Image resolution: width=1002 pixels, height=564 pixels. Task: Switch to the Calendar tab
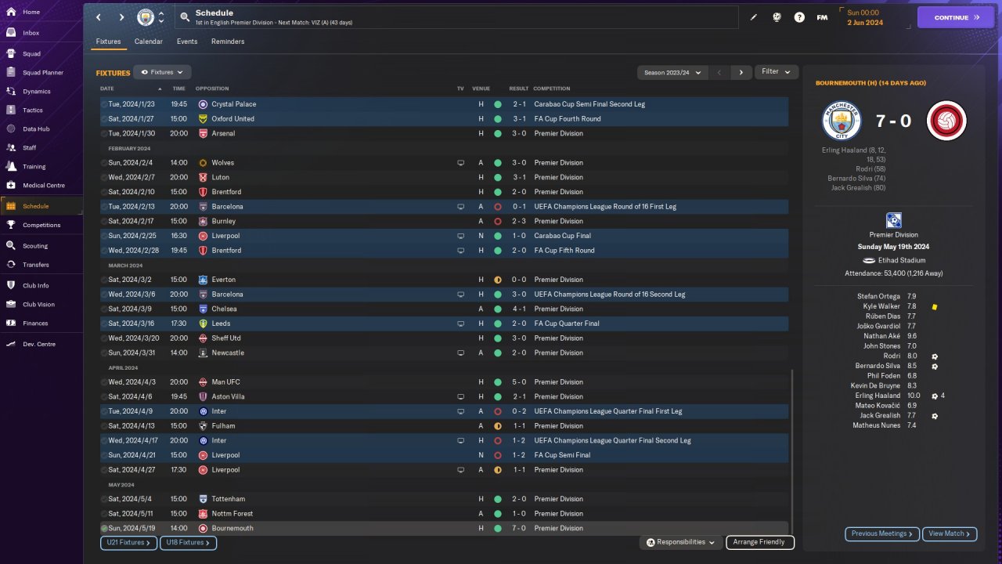149,42
